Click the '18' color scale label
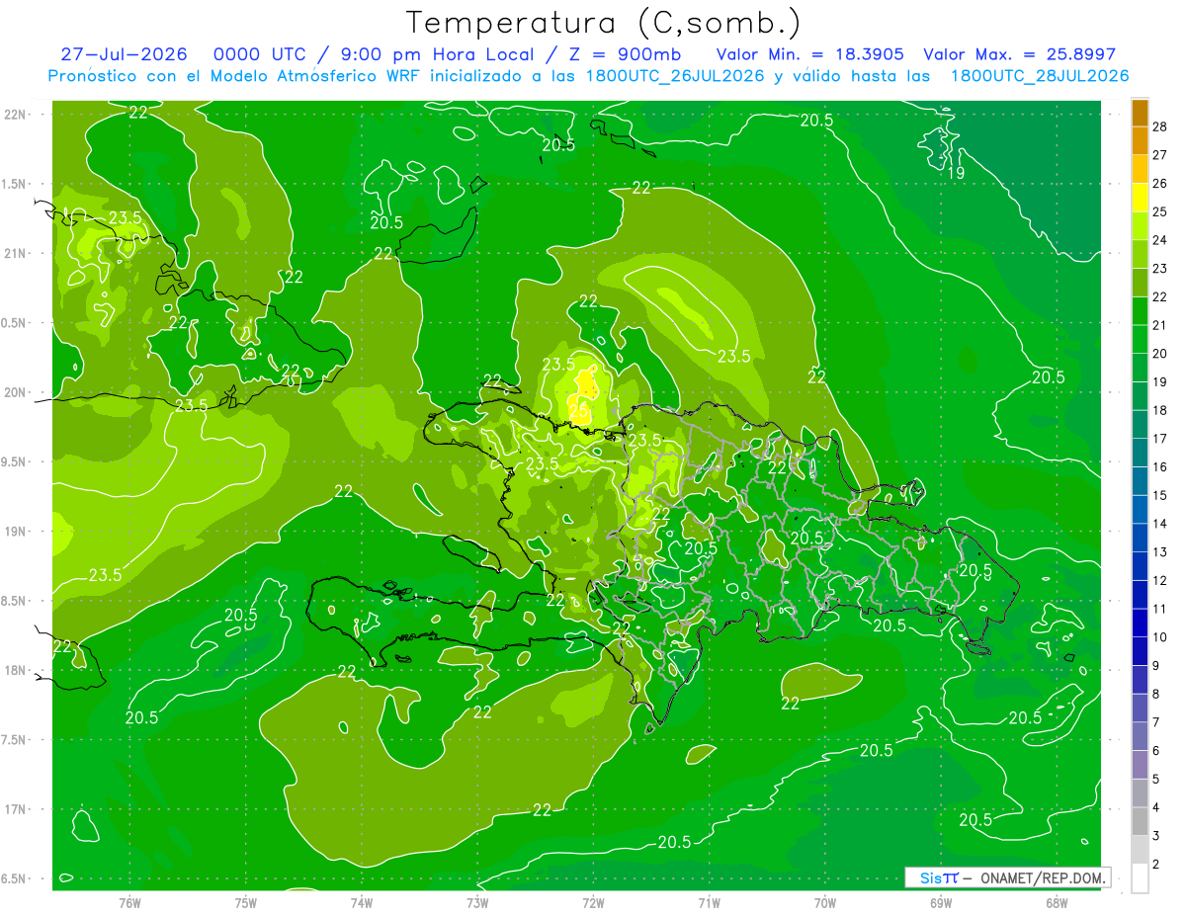The height and width of the screenshot is (916, 1186). pyautogui.click(x=1160, y=410)
